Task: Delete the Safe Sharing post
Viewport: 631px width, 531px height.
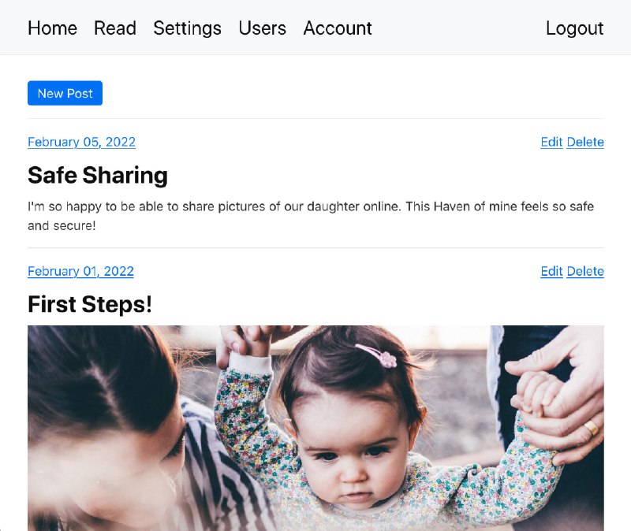Action: click(585, 142)
